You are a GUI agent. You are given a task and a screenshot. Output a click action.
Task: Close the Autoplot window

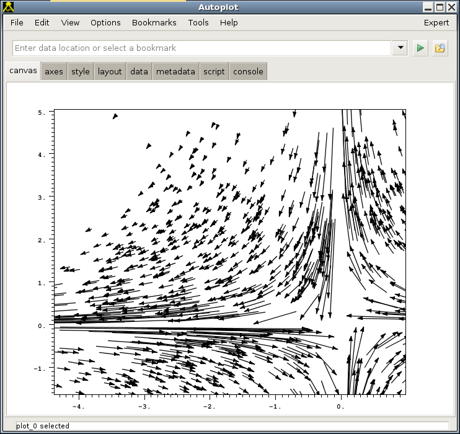click(x=451, y=7)
